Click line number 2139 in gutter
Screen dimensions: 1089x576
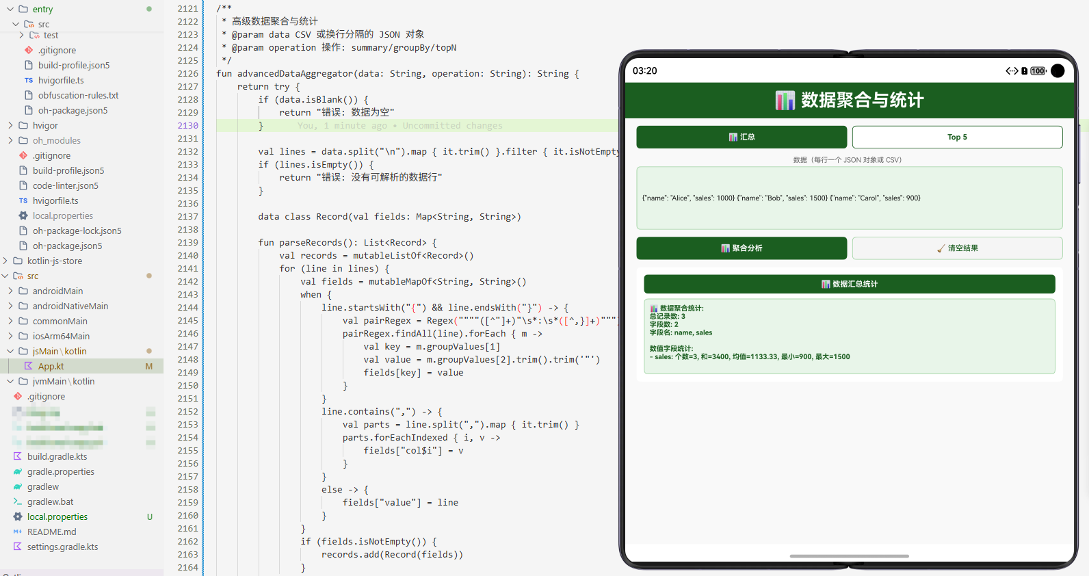click(x=187, y=242)
